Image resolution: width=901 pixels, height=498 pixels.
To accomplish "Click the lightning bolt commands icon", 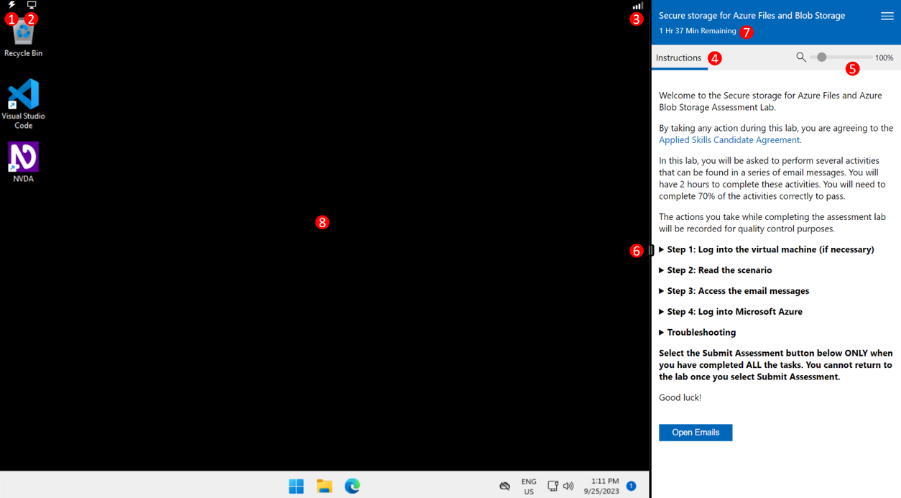I will pos(11,5).
